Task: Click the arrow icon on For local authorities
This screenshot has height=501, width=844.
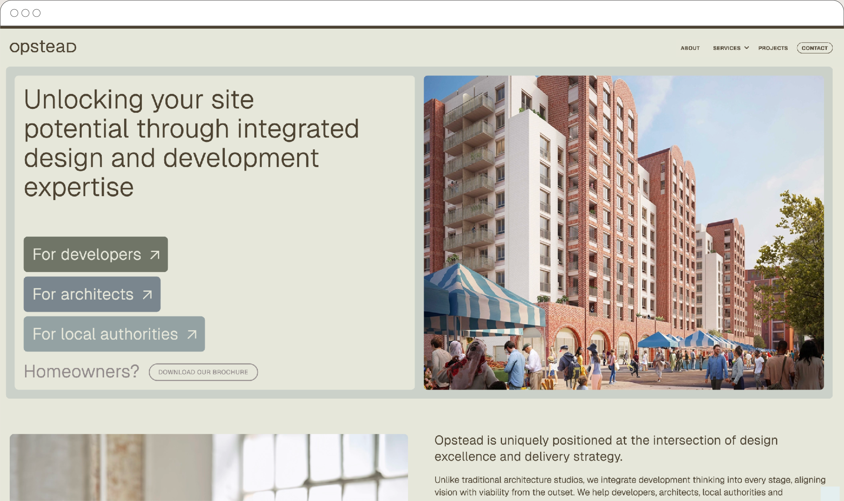Action: click(x=192, y=335)
